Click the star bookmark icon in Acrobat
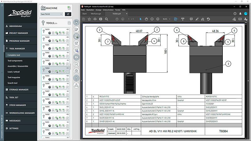 point(89,19)
